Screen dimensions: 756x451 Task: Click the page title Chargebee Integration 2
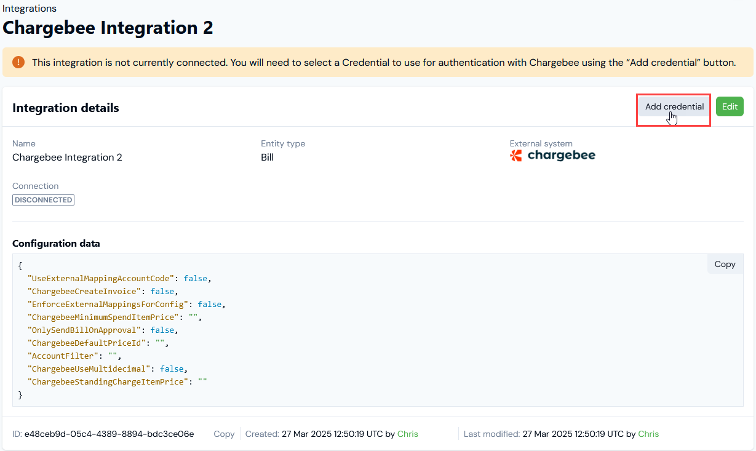point(108,28)
